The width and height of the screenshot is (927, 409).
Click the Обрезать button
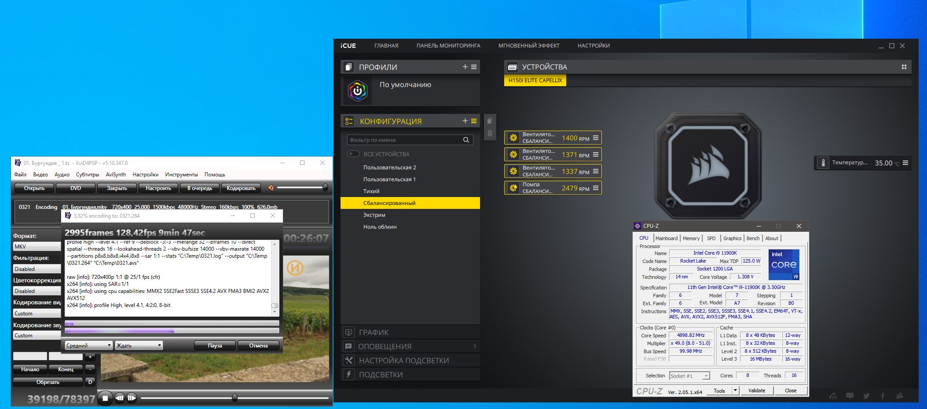pyautogui.click(x=48, y=382)
